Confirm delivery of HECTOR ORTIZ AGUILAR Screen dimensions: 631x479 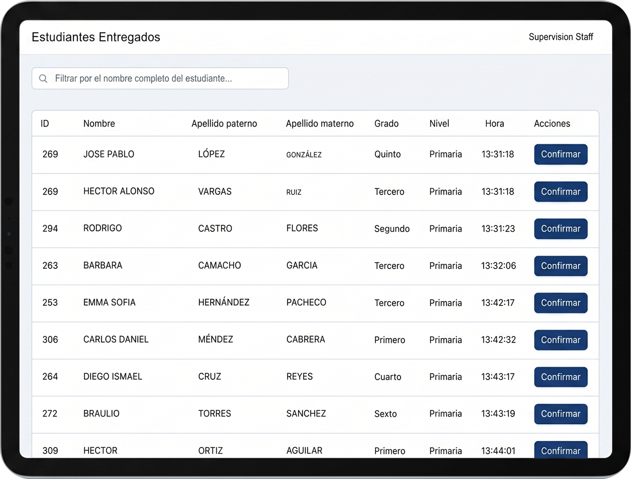click(x=560, y=450)
